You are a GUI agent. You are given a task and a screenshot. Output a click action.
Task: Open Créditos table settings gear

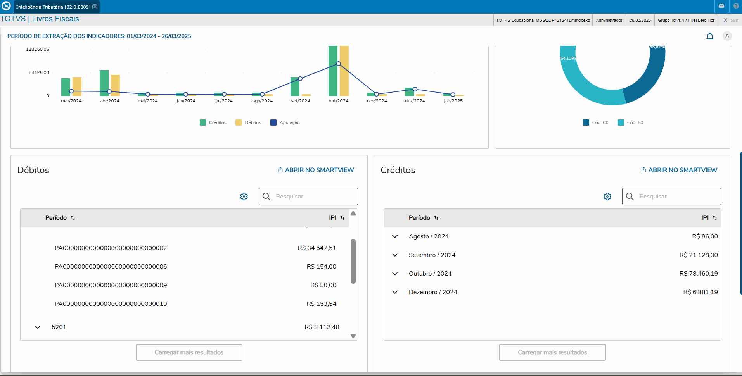(607, 197)
